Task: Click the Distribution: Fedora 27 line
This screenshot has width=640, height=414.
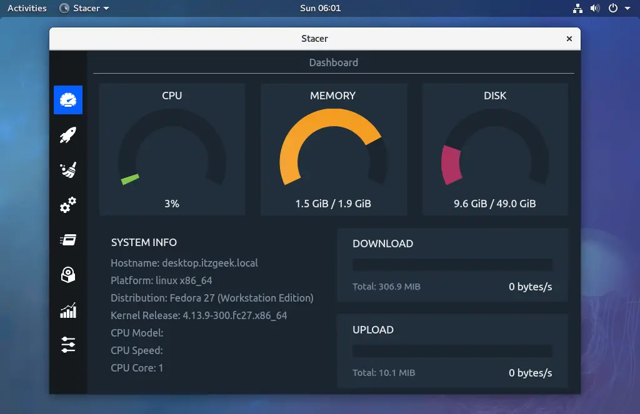Action: click(212, 298)
